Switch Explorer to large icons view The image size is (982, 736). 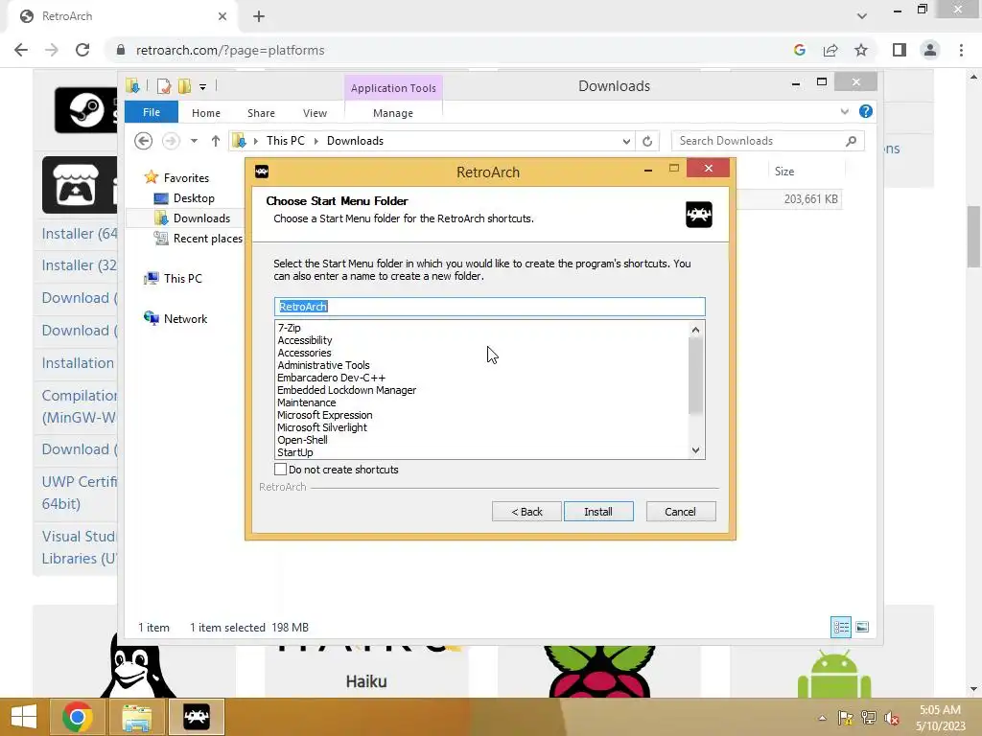coord(862,627)
